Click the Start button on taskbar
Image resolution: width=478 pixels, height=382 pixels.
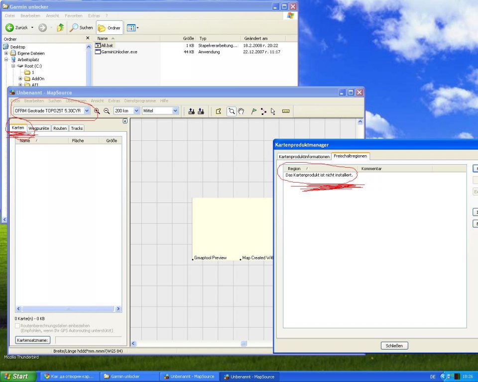pyautogui.click(x=18, y=377)
